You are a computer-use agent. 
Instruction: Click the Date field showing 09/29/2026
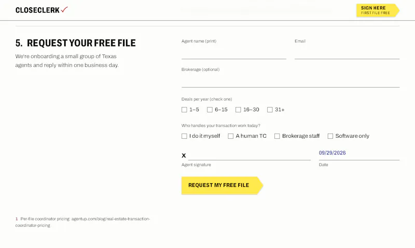click(x=359, y=154)
